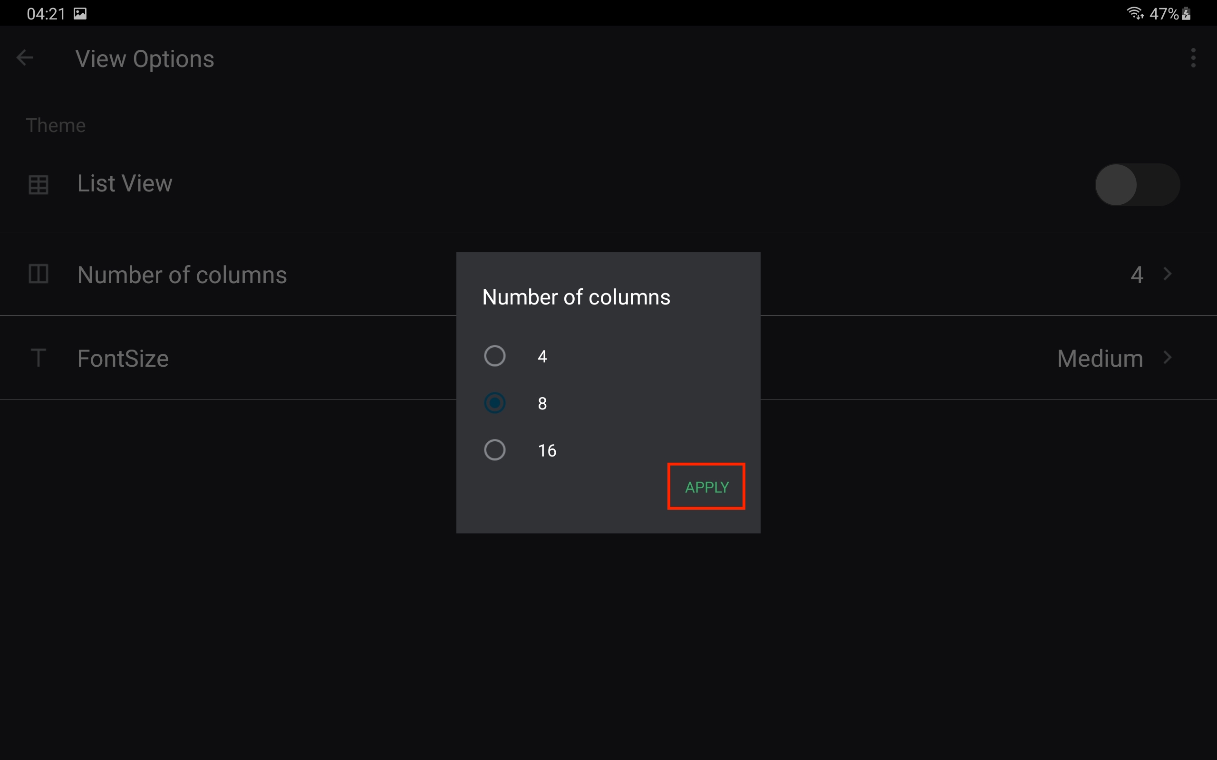Open the three-dot overflow menu
The height and width of the screenshot is (760, 1217).
click(x=1193, y=58)
